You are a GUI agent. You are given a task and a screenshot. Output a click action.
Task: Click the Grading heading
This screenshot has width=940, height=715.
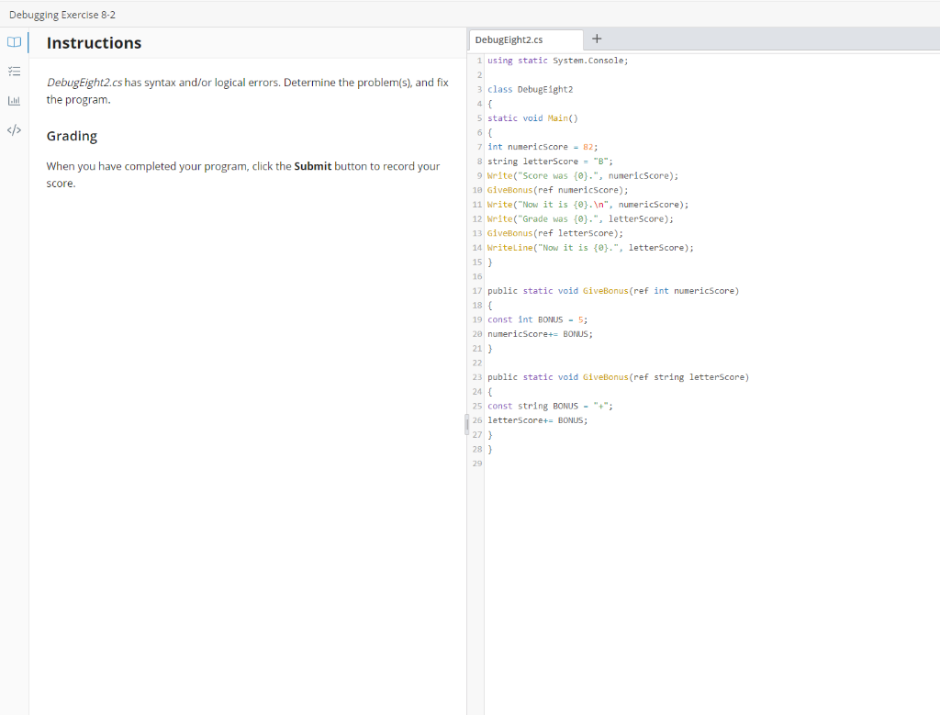pyautogui.click(x=72, y=136)
